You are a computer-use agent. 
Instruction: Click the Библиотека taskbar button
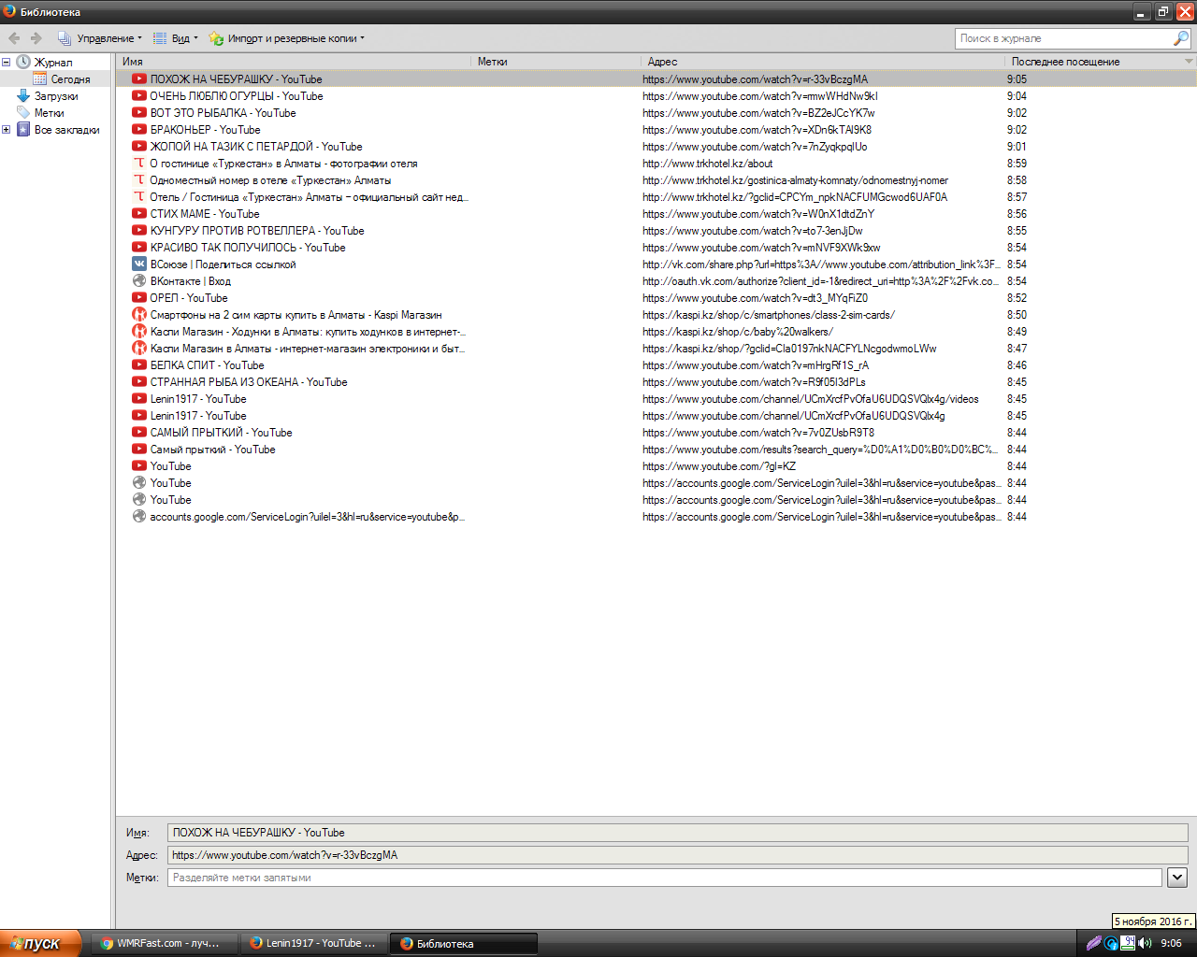pos(463,944)
